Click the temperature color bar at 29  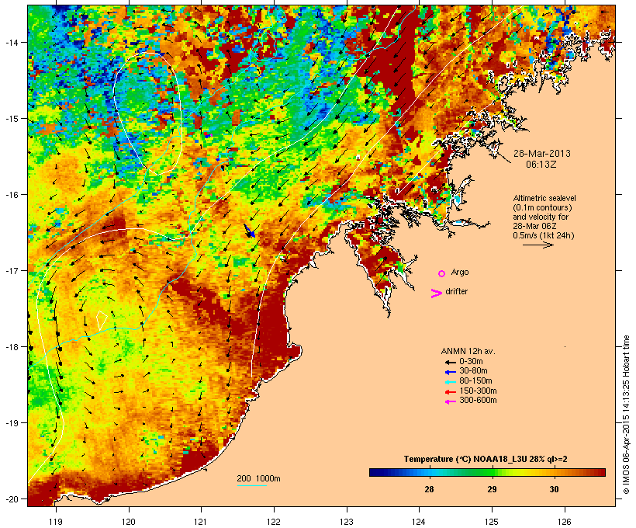[x=492, y=472]
